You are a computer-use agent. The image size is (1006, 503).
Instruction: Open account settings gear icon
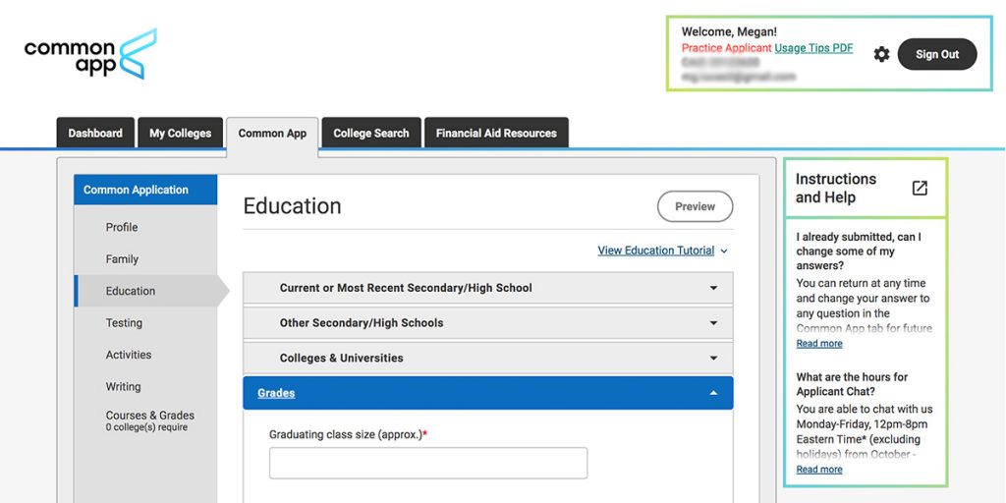[881, 54]
